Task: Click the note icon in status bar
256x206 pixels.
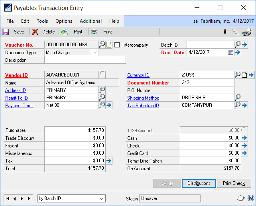Action: (x=240, y=198)
